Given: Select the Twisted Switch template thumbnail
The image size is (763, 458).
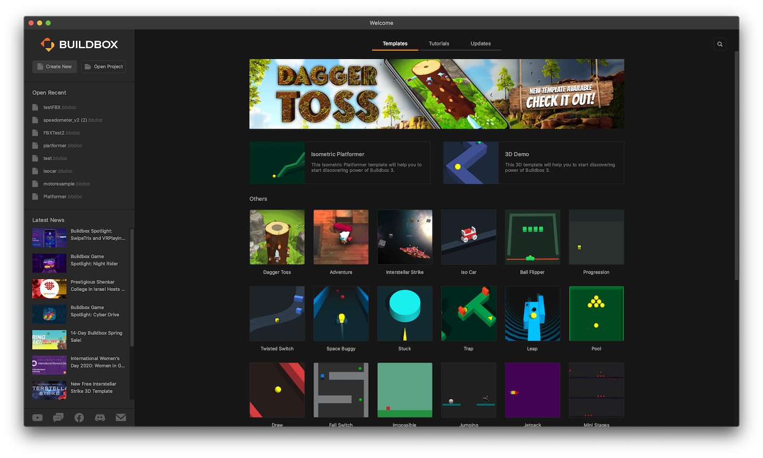Looking at the screenshot, I should pos(277,313).
